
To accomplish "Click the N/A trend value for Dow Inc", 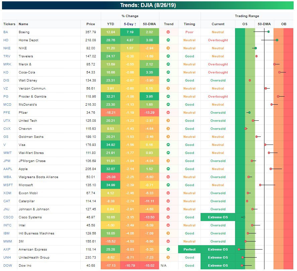I will click(163, 266).
